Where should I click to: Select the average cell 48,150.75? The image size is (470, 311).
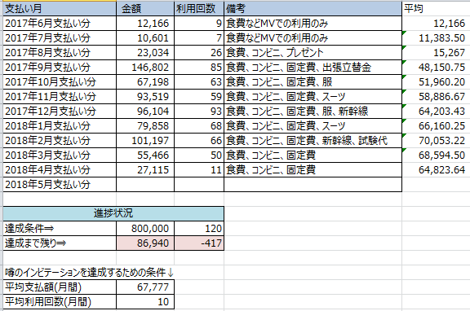pos(436,68)
